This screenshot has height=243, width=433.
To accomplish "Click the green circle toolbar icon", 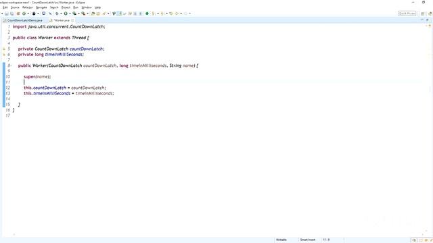I will pos(147,13).
